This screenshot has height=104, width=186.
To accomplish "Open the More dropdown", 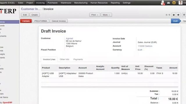I will [x=106, y=15].
